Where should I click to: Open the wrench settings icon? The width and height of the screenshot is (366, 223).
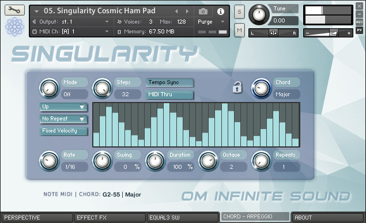coord(14,10)
